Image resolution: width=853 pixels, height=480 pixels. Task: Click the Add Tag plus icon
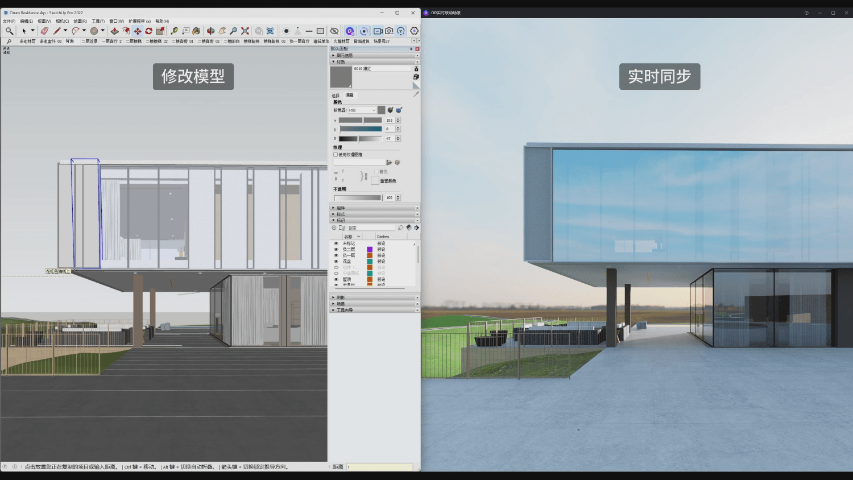point(334,227)
